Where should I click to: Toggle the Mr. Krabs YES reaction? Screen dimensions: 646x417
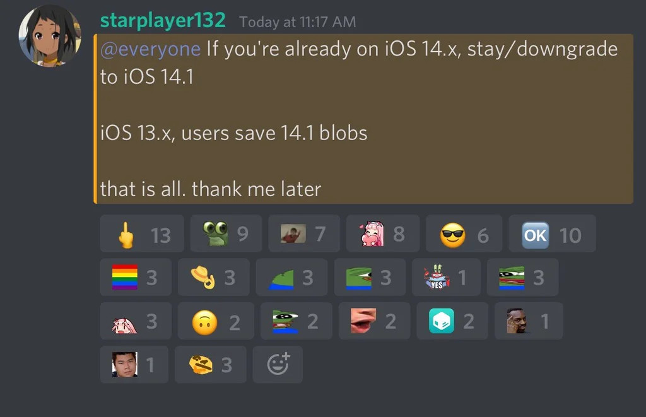(446, 278)
